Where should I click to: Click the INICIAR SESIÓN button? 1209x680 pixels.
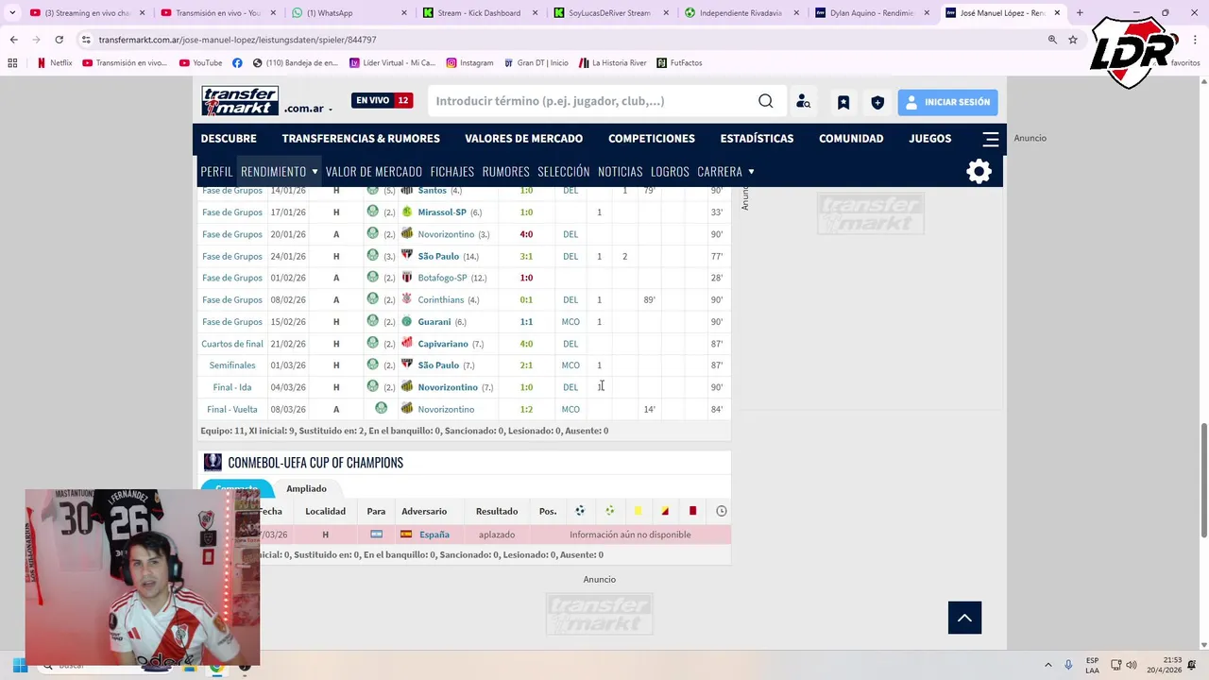click(947, 102)
